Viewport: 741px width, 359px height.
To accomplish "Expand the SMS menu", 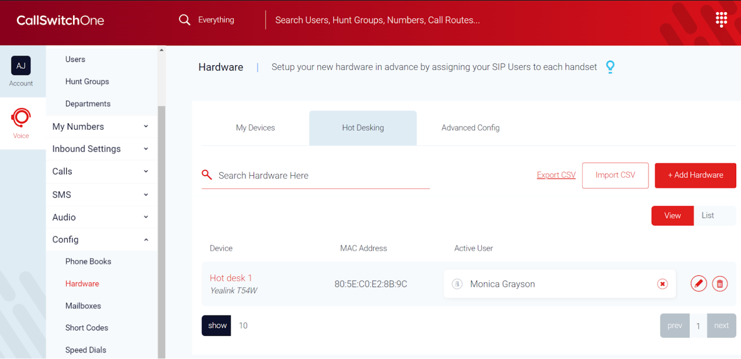I will [x=102, y=195].
